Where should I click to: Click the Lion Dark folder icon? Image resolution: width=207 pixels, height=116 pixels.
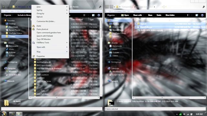(x=35, y=91)
